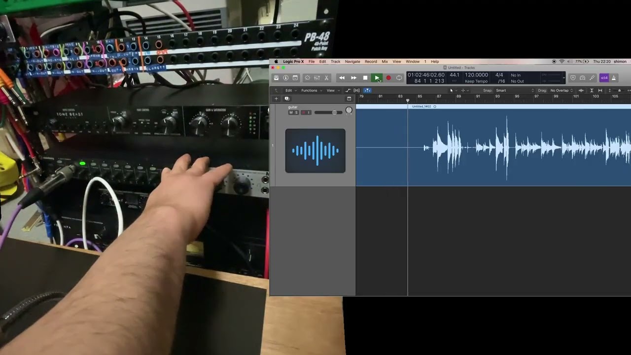The height and width of the screenshot is (355, 631).
Task: Toggle the Metronome click button
Action: [x=614, y=78]
